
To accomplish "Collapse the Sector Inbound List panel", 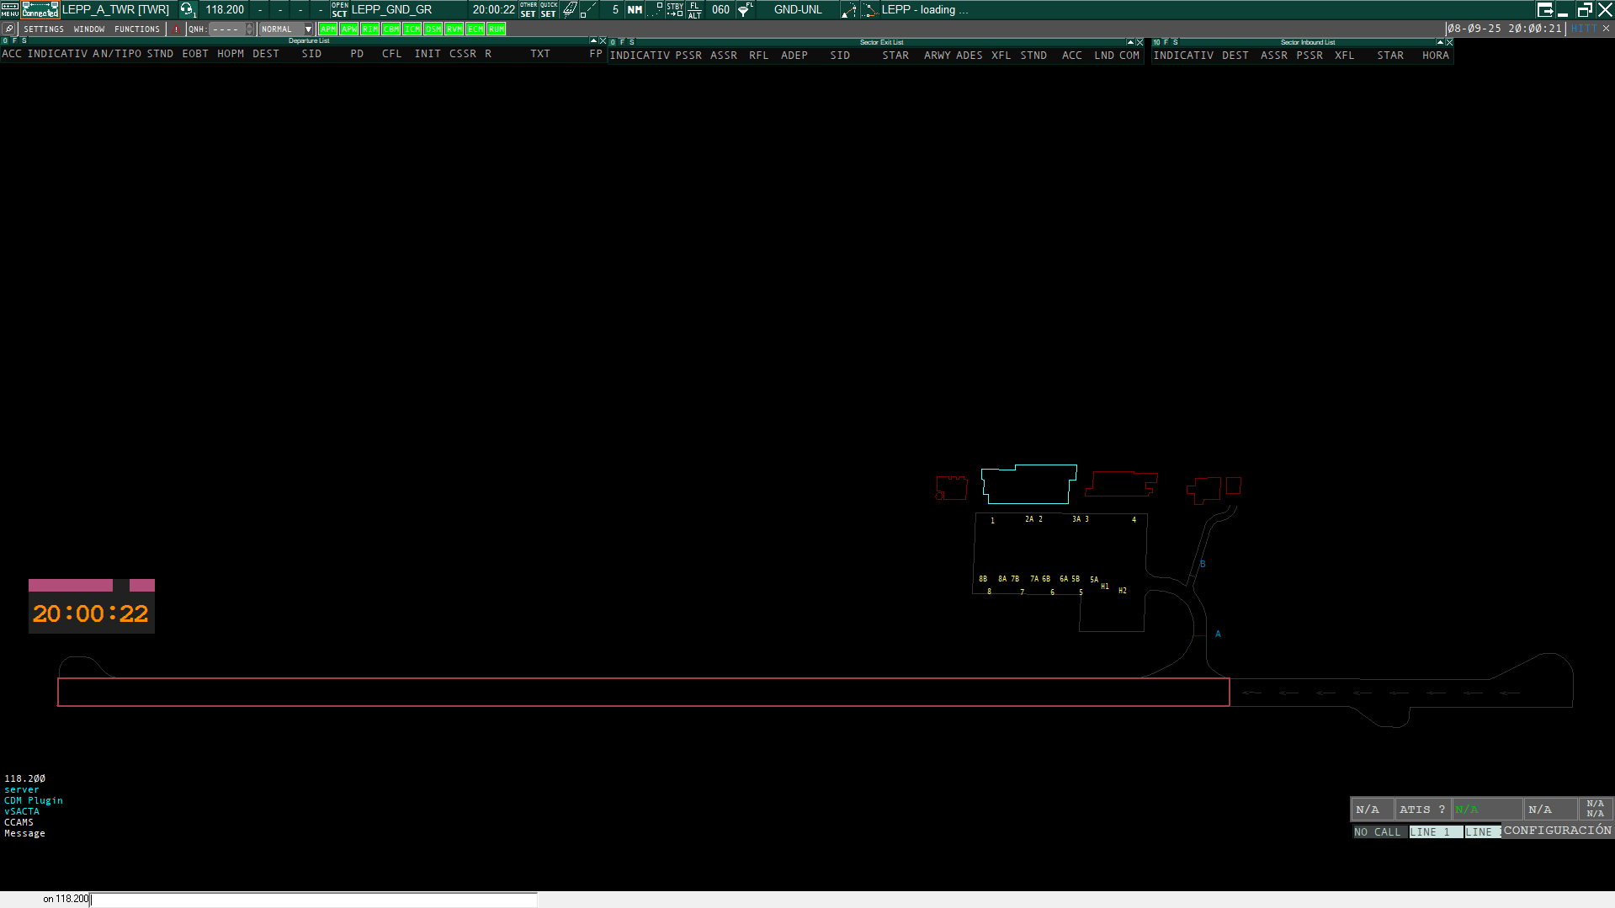I will coord(1440,42).
